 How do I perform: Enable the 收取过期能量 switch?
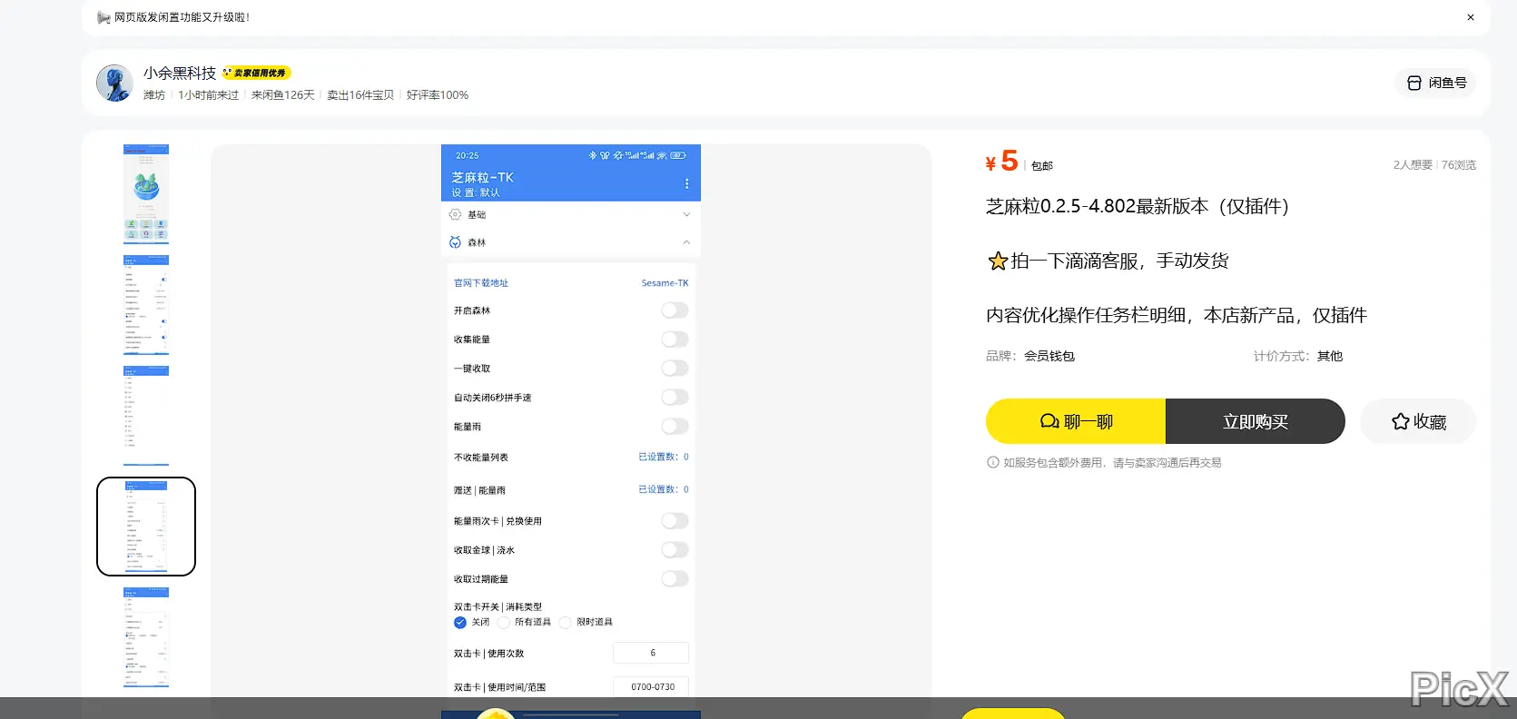[675, 579]
